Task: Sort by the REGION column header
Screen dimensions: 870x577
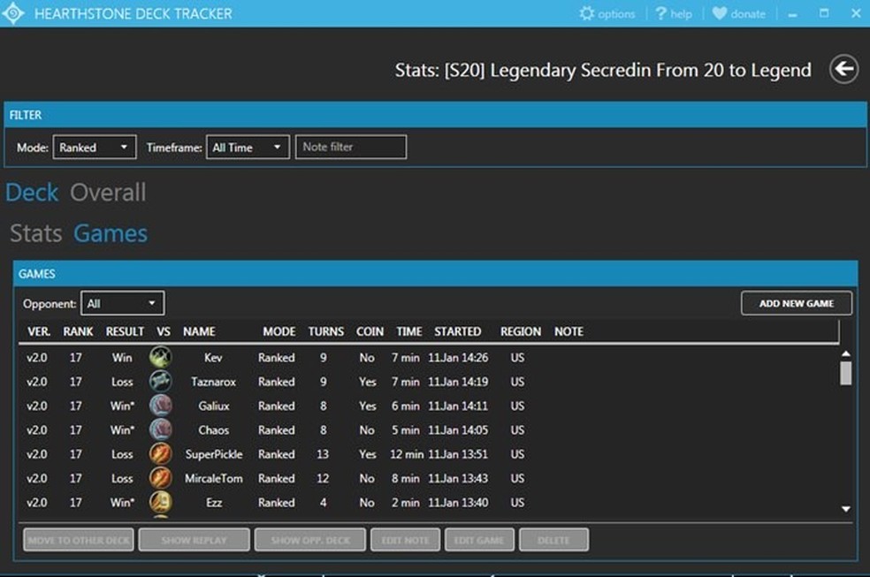Action: click(521, 331)
